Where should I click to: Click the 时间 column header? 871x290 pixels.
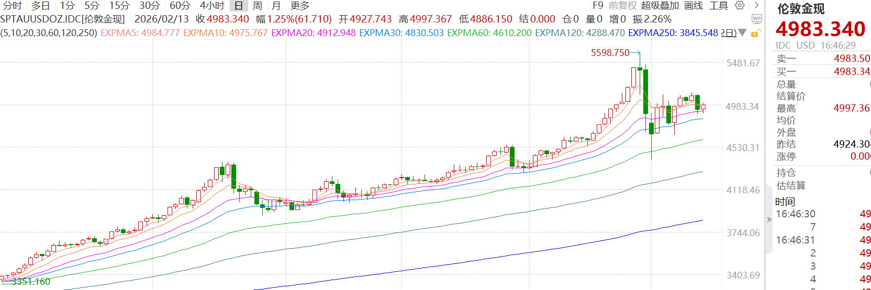tap(785, 202)
